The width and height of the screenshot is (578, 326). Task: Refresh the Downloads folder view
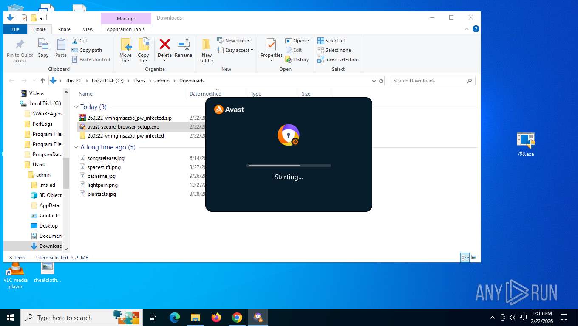tap(381, 81)
